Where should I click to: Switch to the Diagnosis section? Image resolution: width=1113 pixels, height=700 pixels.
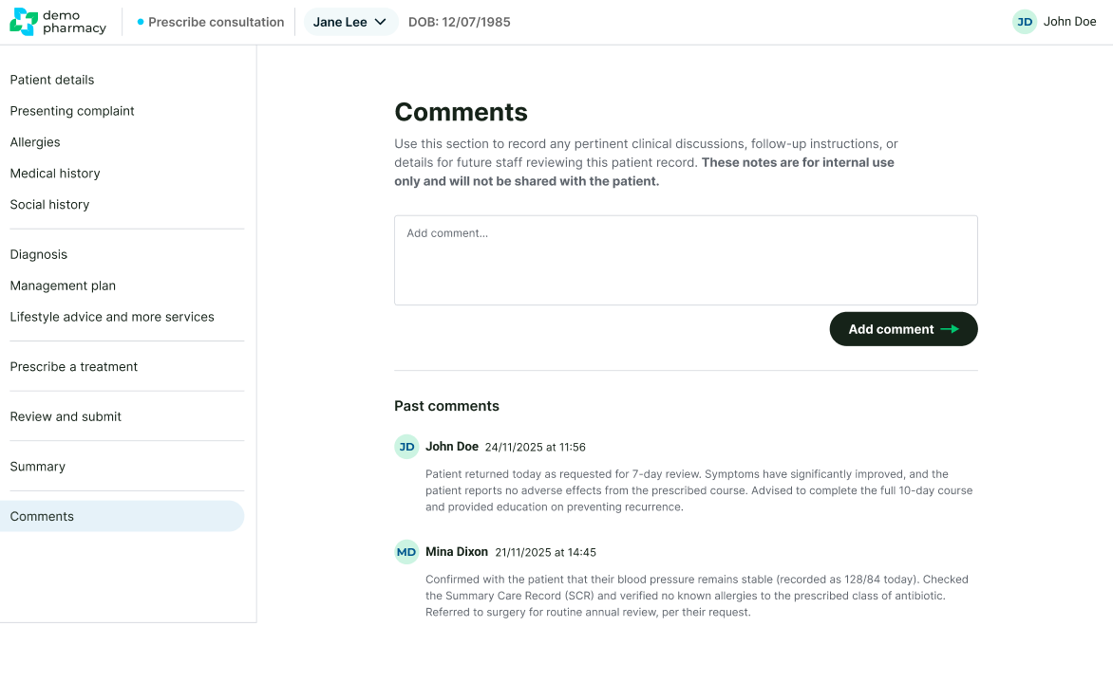point(39,254)
